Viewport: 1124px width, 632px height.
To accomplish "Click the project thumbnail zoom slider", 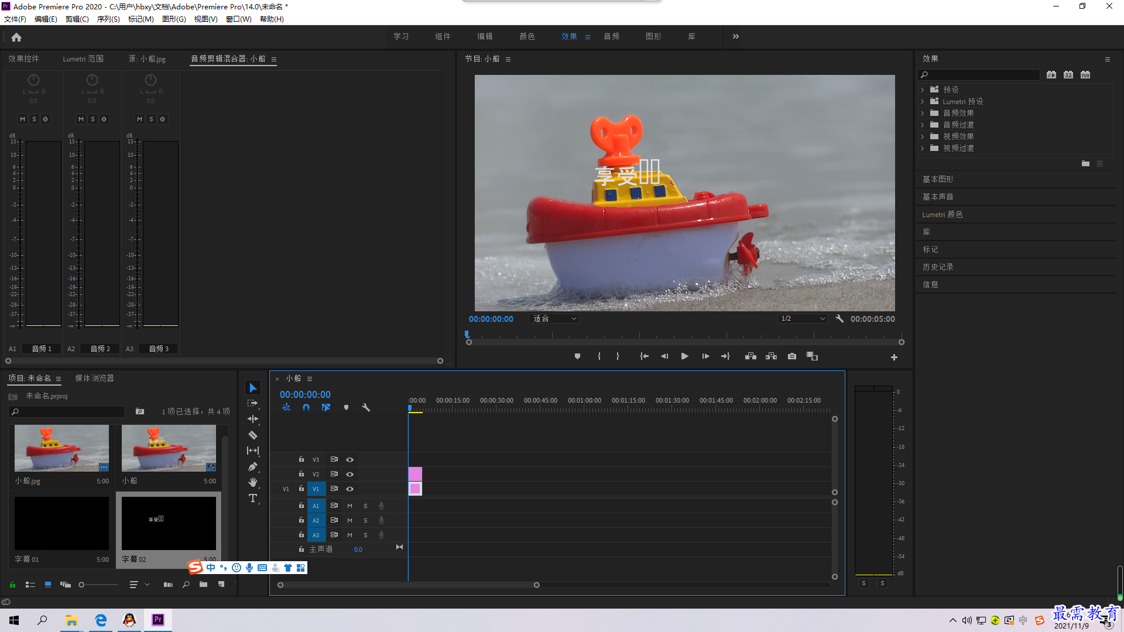I will [98, 584].
